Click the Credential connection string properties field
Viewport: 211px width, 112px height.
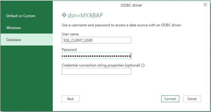(96, 71)
